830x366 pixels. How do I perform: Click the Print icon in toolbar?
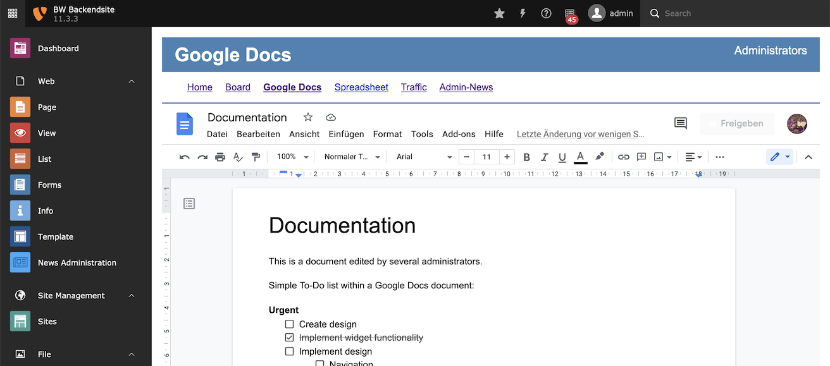click(x=220, y=157)
